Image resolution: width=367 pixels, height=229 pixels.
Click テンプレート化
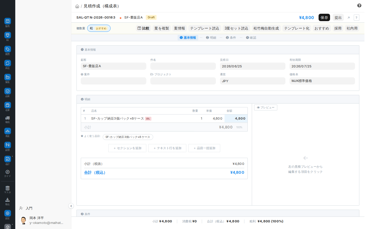tap(297, 28)
